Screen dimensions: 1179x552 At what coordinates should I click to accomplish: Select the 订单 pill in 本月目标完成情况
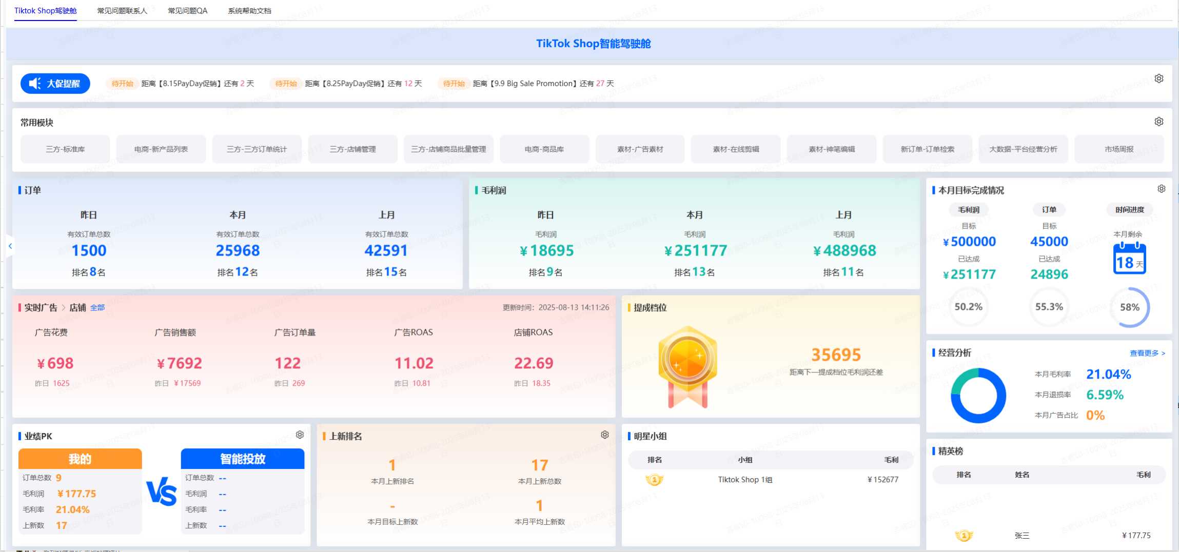1049,210
